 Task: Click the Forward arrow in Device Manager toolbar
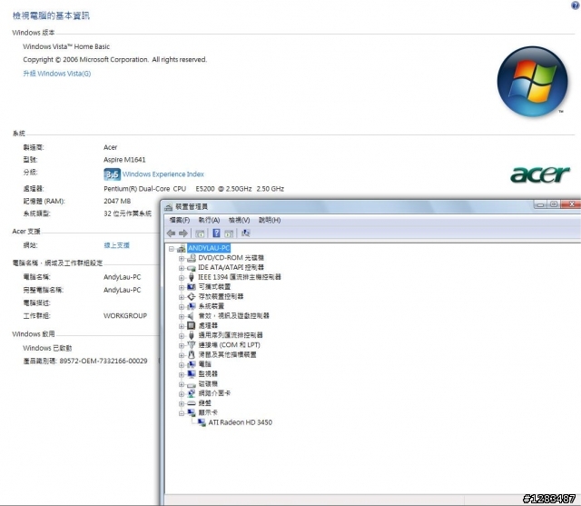tap(183, 233)
